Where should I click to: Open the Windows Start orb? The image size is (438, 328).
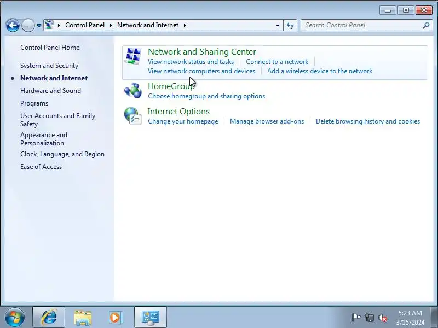point(15,317)
